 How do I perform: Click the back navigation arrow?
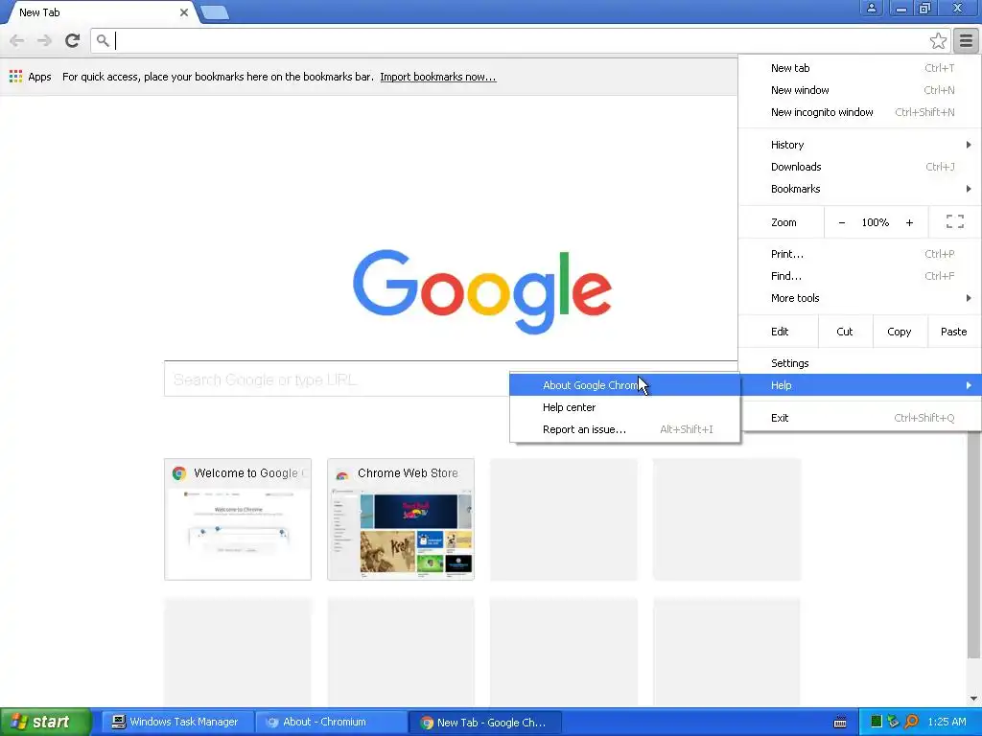[x=17, y=40]
